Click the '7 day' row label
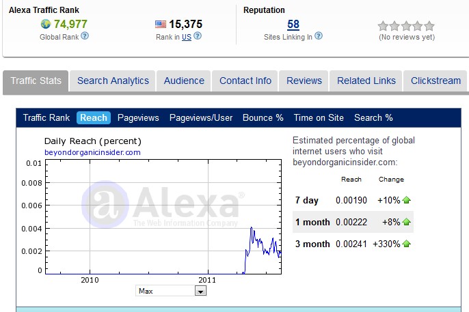 pos(306,200)
